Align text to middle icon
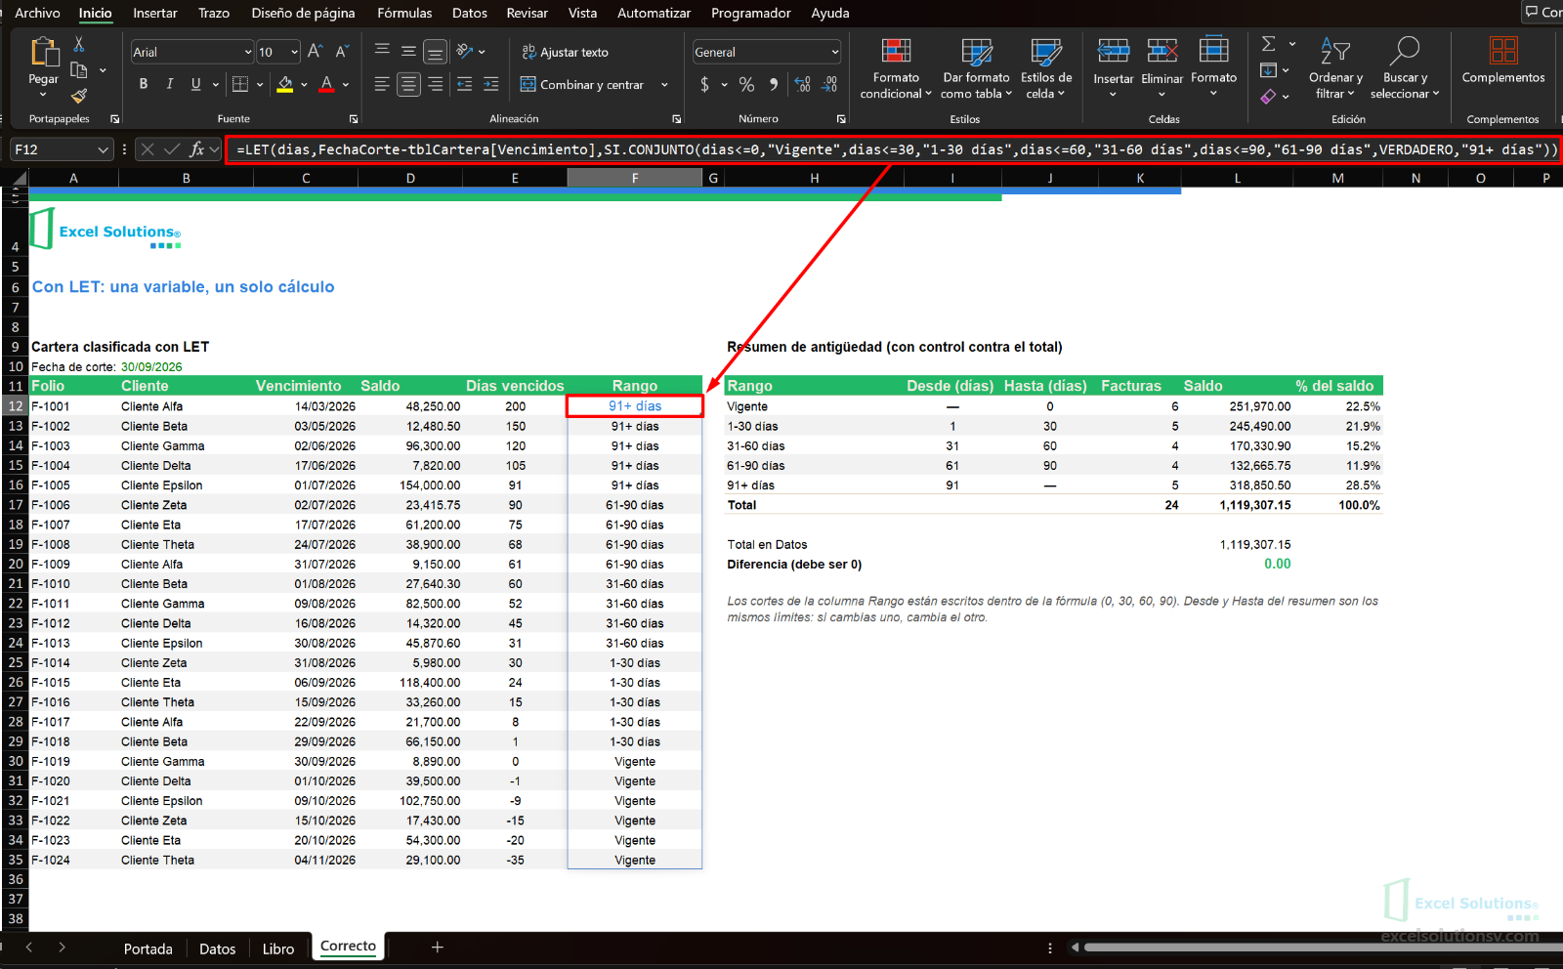 tap(409, 51)
